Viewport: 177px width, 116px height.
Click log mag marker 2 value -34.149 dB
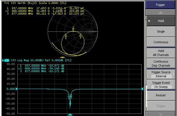[x=56, y=68]
